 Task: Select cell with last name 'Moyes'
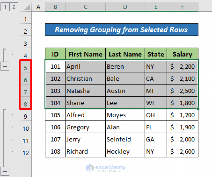(125, 115)
